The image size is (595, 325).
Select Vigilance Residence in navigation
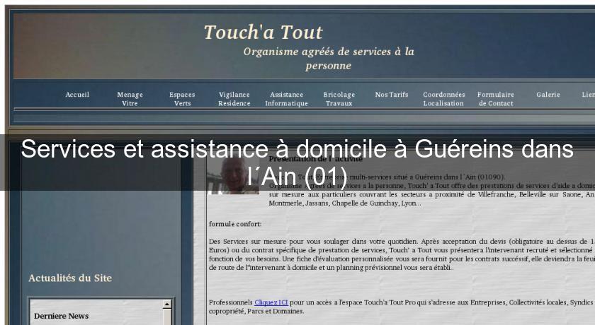pyautogui.click(x=234, y=99)
